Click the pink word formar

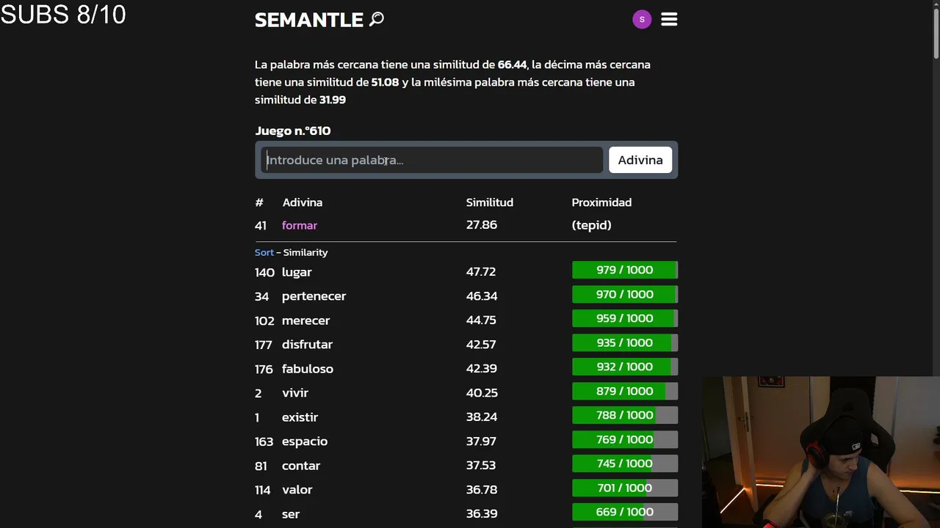(x=300, y=225)
